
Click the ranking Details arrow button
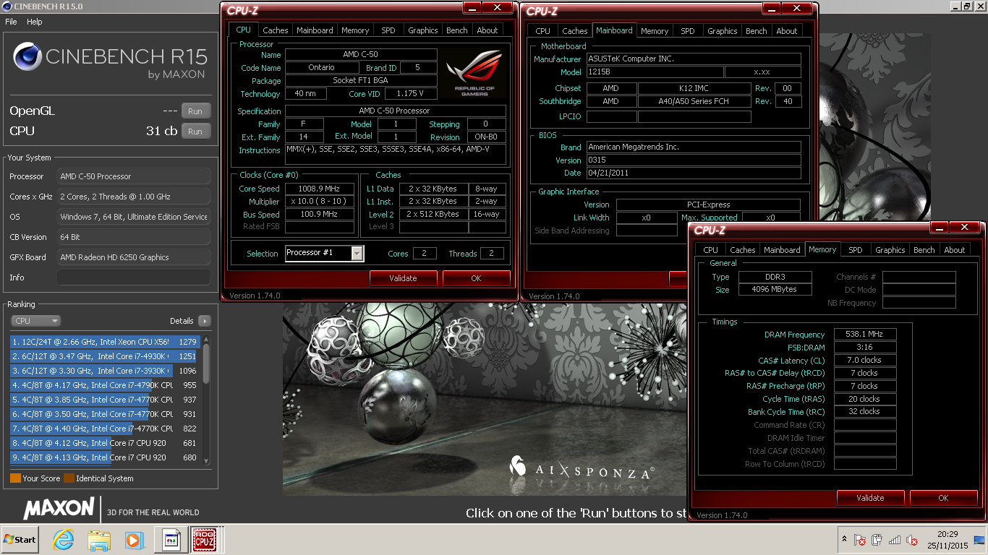204,321
